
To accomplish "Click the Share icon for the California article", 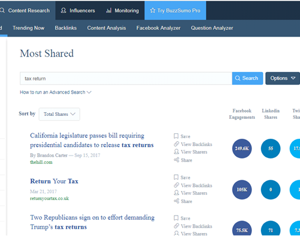I will [176, 160].
